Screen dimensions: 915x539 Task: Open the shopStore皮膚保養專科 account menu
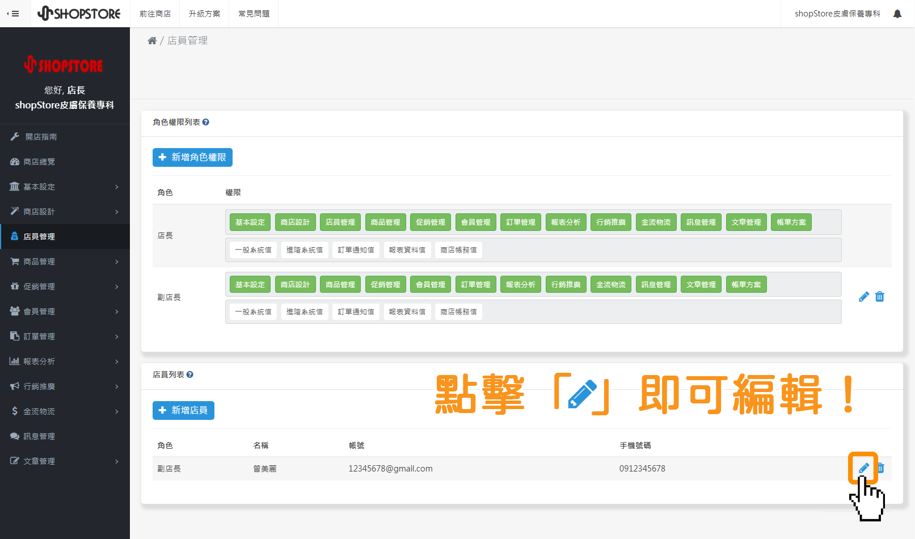pyautogui.click(x=837, y=14)
